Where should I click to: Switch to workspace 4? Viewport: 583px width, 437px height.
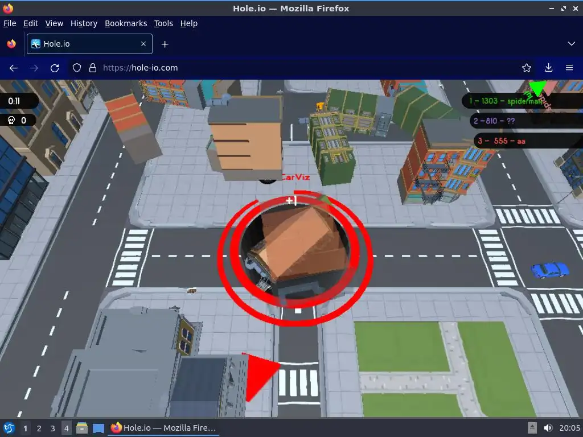tap(66, 428)
